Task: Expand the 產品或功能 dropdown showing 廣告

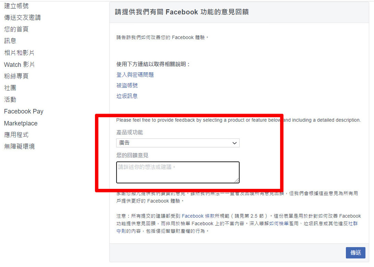Action: (x=178, y=143)
